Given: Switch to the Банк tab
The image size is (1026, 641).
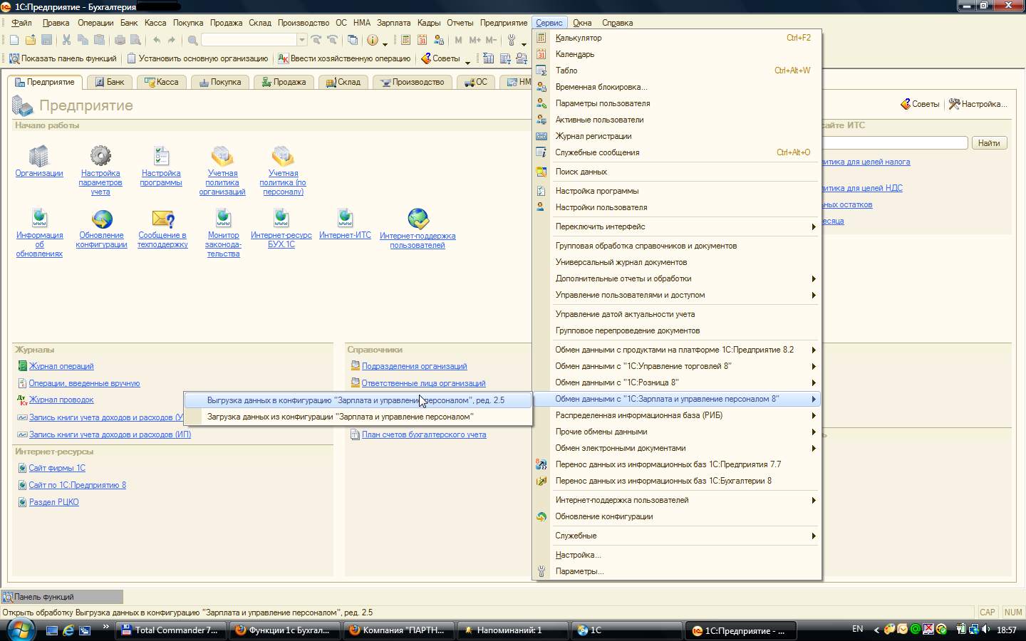Looking at the screenshot, I should click(x=110, y=82).
